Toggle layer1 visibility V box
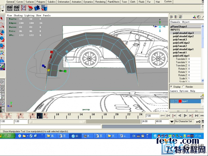The height and width of the screenshot is (156, 208). (172, 101)
